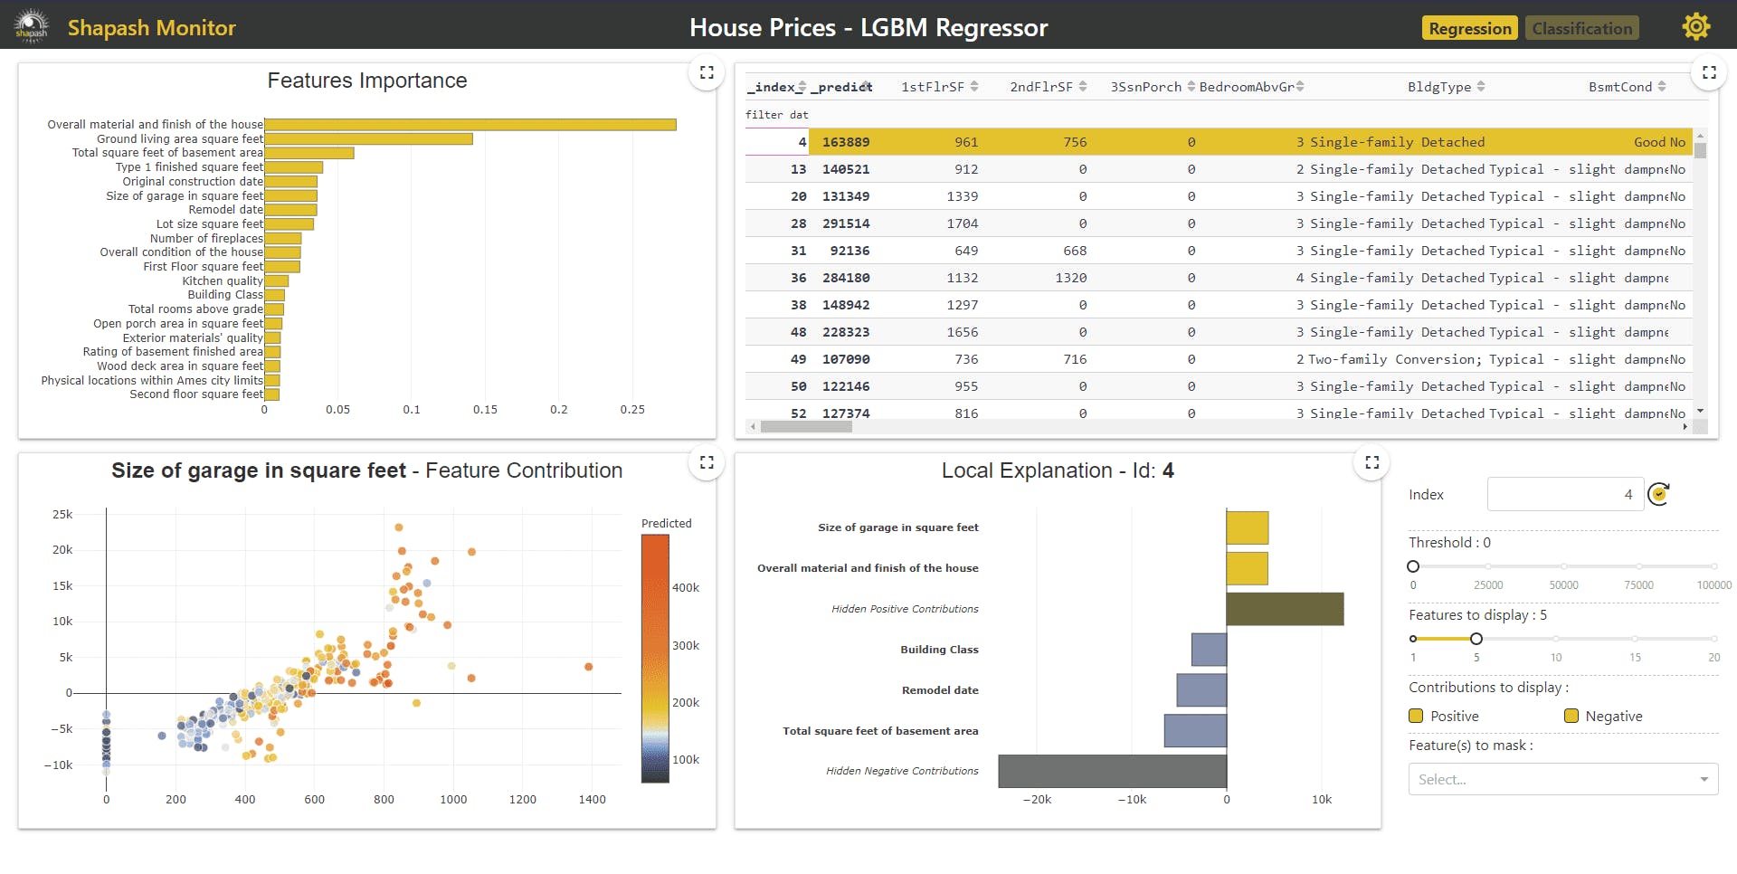Expand the Feature Contribution plot fullscreen
1737x874 pixels.
707,463
